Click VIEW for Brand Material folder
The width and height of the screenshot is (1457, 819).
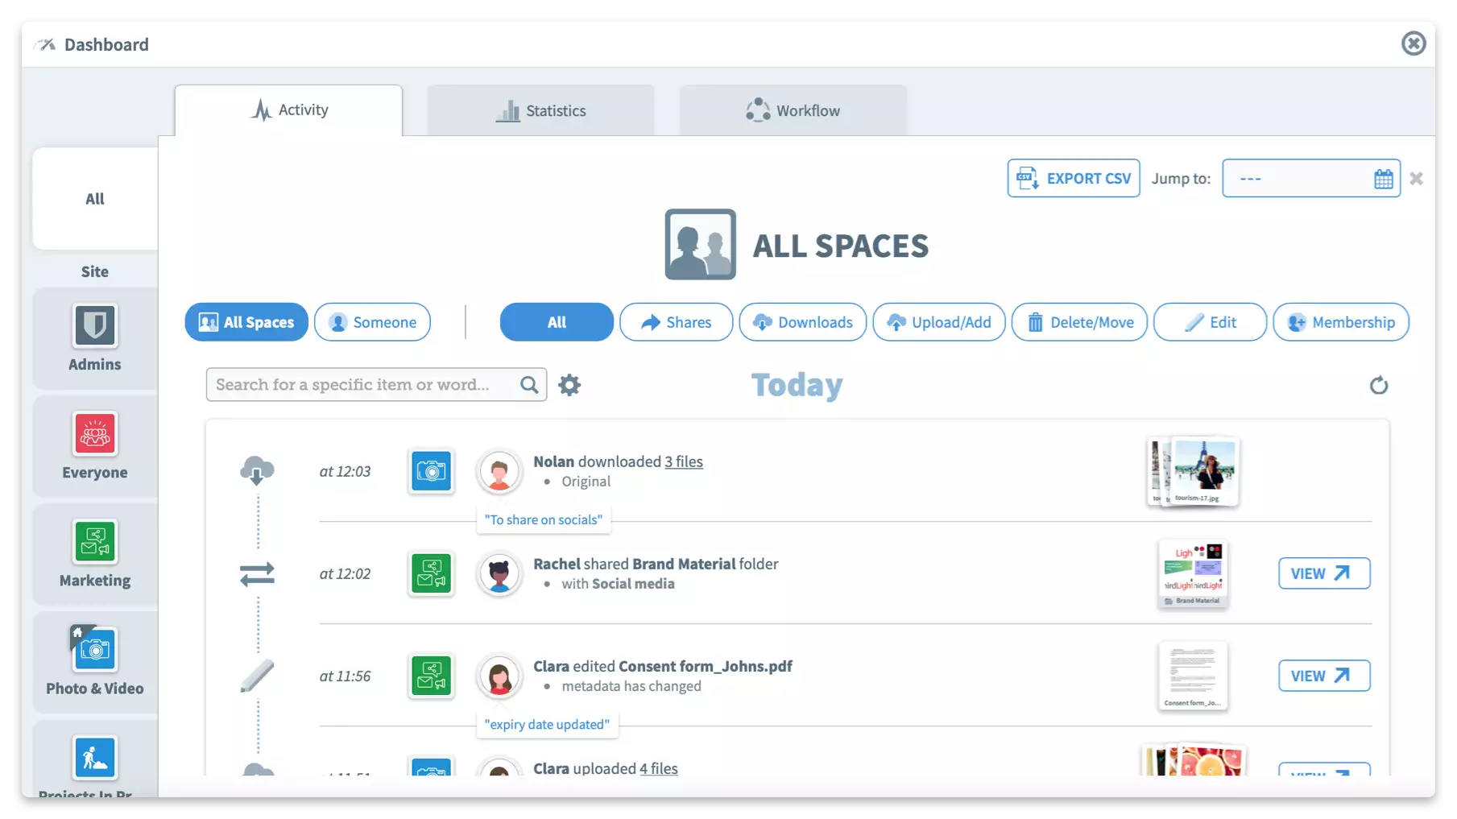coord(1324,573)
